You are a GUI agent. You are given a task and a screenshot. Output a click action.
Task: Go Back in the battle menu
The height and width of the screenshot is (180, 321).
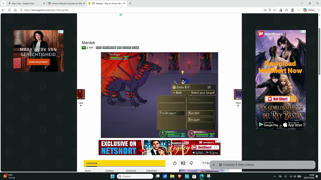177,93
